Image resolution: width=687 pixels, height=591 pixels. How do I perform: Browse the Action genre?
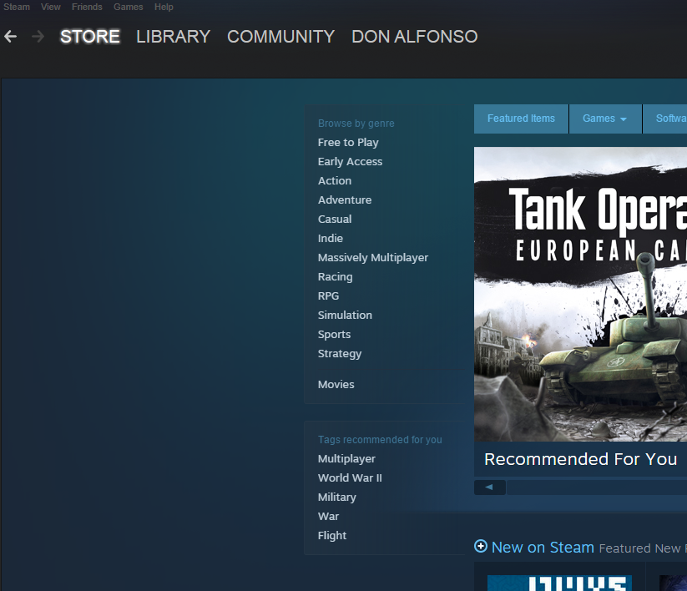(x=335, y=181)
